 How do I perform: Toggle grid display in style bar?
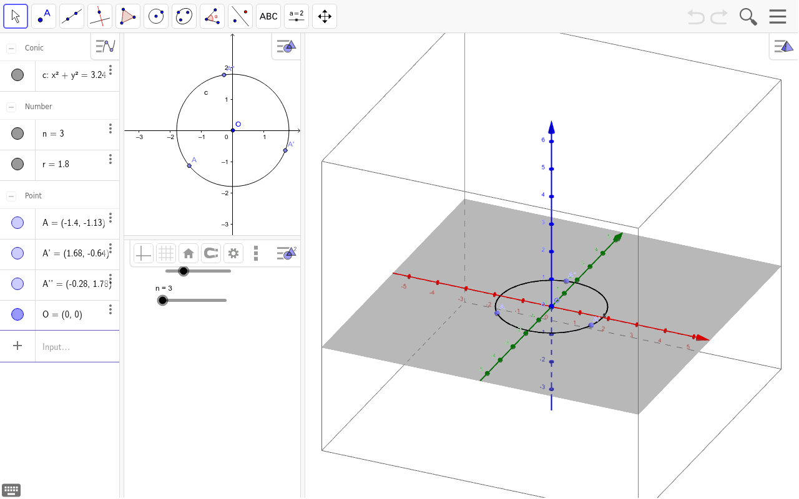tap(166, 253)
